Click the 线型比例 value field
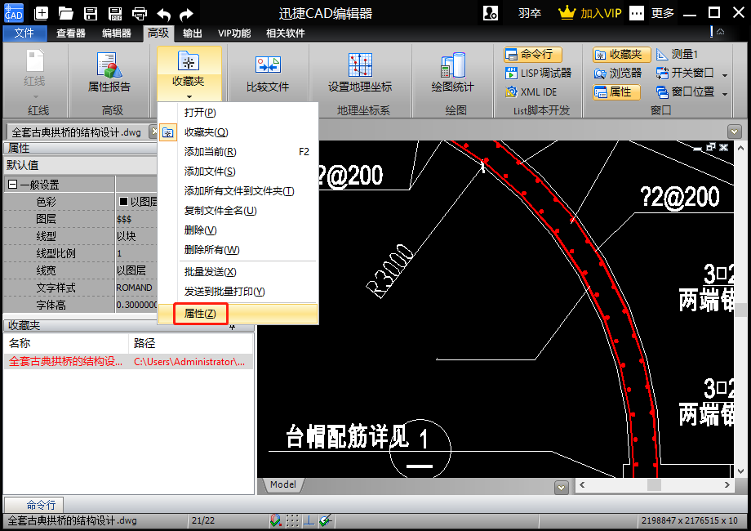Viewport: 751px width, 531px height. 136,253
